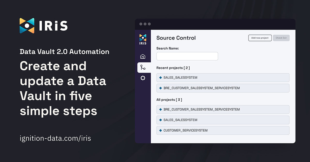The width and height of the screenshot is (310, 162).
Task: Select SALES_SALESSYSTEM under Recent projects
Action: click(223, 77)
